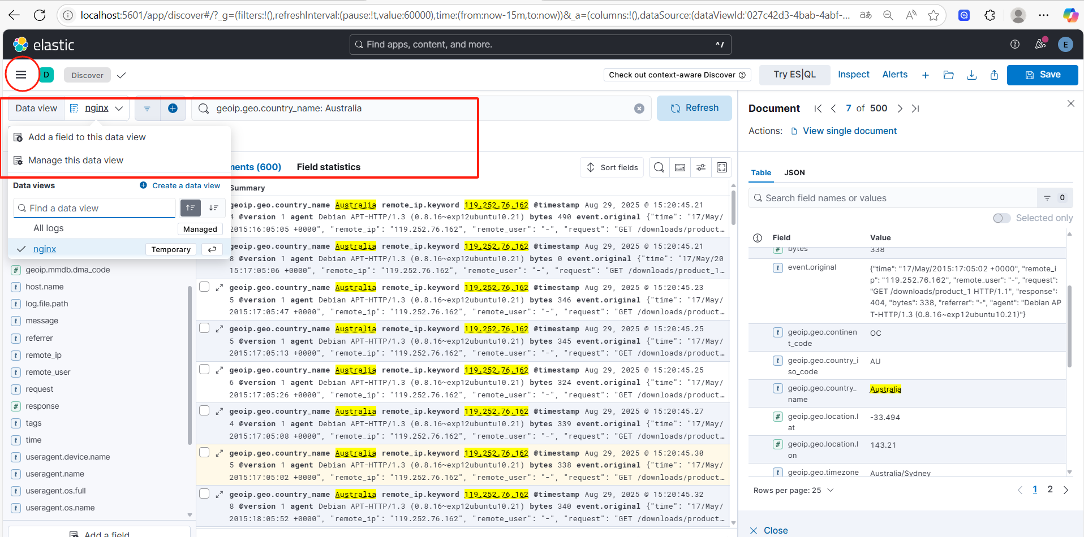Select checkbox for row with bytes 340
Viewport: 1084px width, 537px height.
(204, 494)
